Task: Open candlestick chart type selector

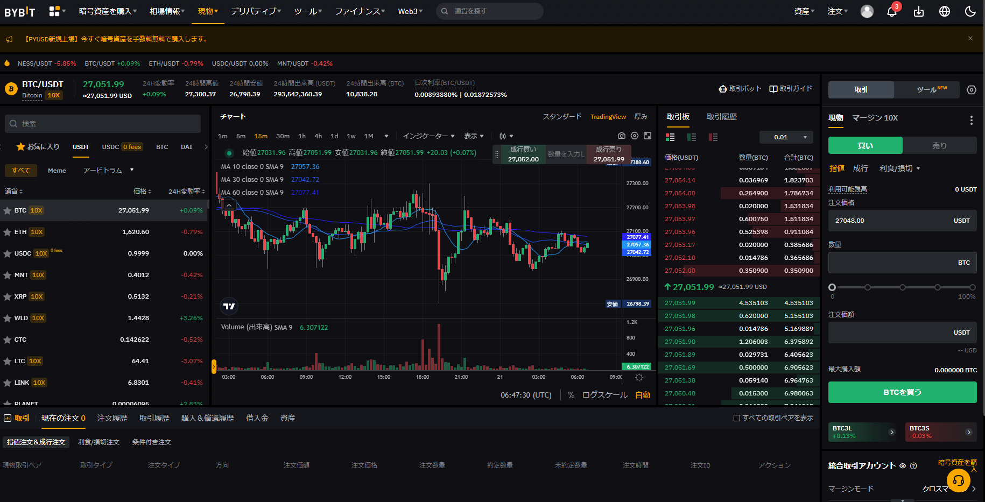Action: click(x=506, y=136)
